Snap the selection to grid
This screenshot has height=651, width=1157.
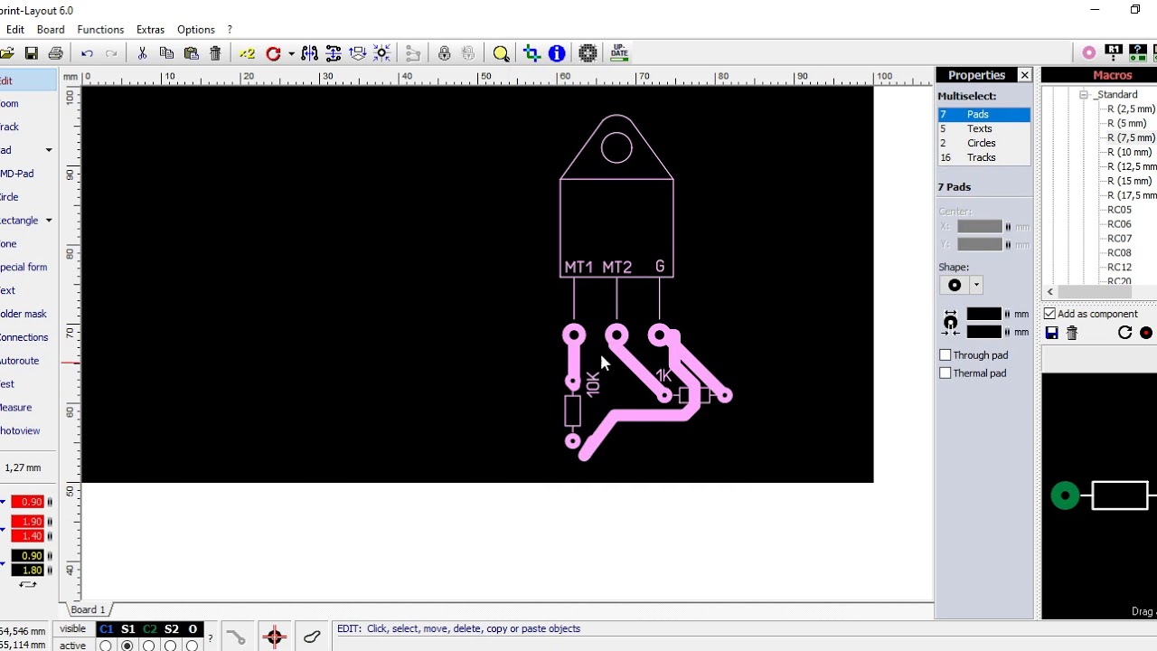pos(381,53)
